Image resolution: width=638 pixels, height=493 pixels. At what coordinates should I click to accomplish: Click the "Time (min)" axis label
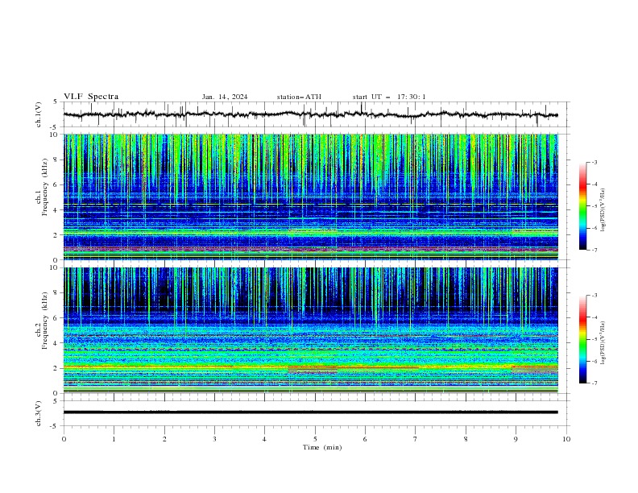click(x=322, y=447)
